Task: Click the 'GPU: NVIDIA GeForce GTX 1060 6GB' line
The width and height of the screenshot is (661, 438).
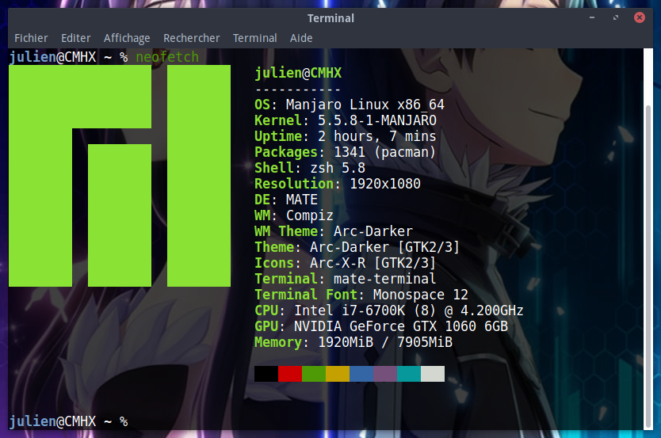Action: coord(381,326)
